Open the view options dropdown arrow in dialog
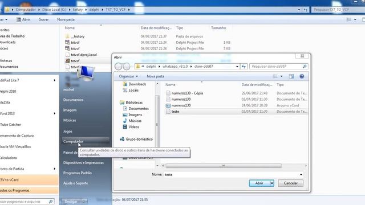This screenshot has width=365, height=205. pos(281,76)
